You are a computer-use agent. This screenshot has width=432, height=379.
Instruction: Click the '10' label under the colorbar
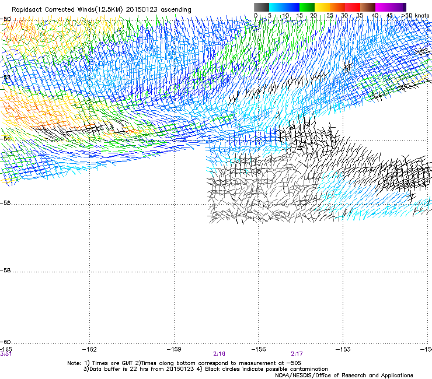click(x=285, y=15)
